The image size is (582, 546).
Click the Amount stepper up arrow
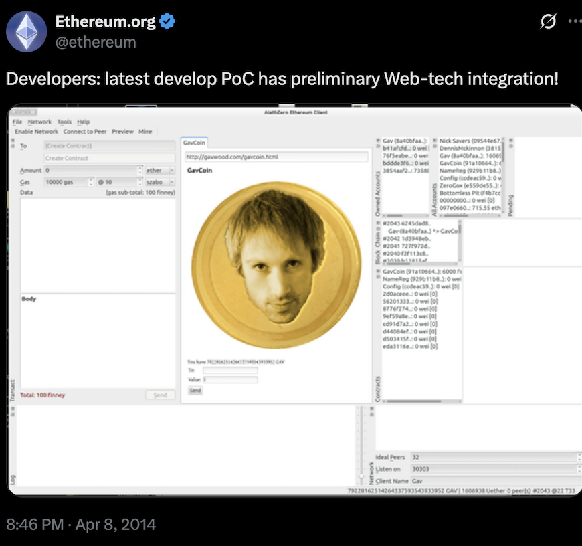coord(140,167)
